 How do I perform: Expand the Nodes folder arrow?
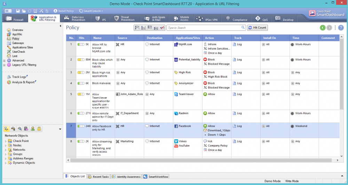[x=6, y=146]
